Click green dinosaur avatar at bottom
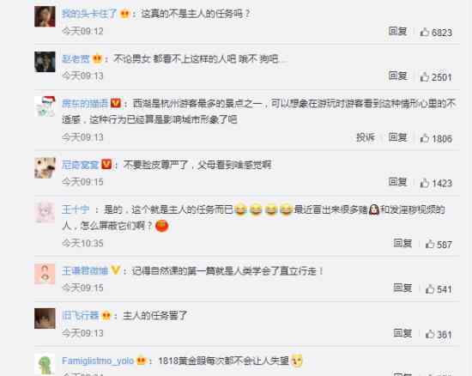Viewport: 472px width, 376px height. (45, 365)
